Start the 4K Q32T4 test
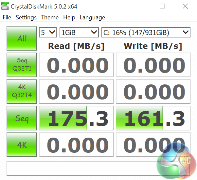 coord(22,91)
